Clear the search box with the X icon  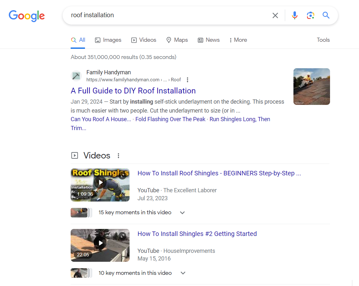275,15
